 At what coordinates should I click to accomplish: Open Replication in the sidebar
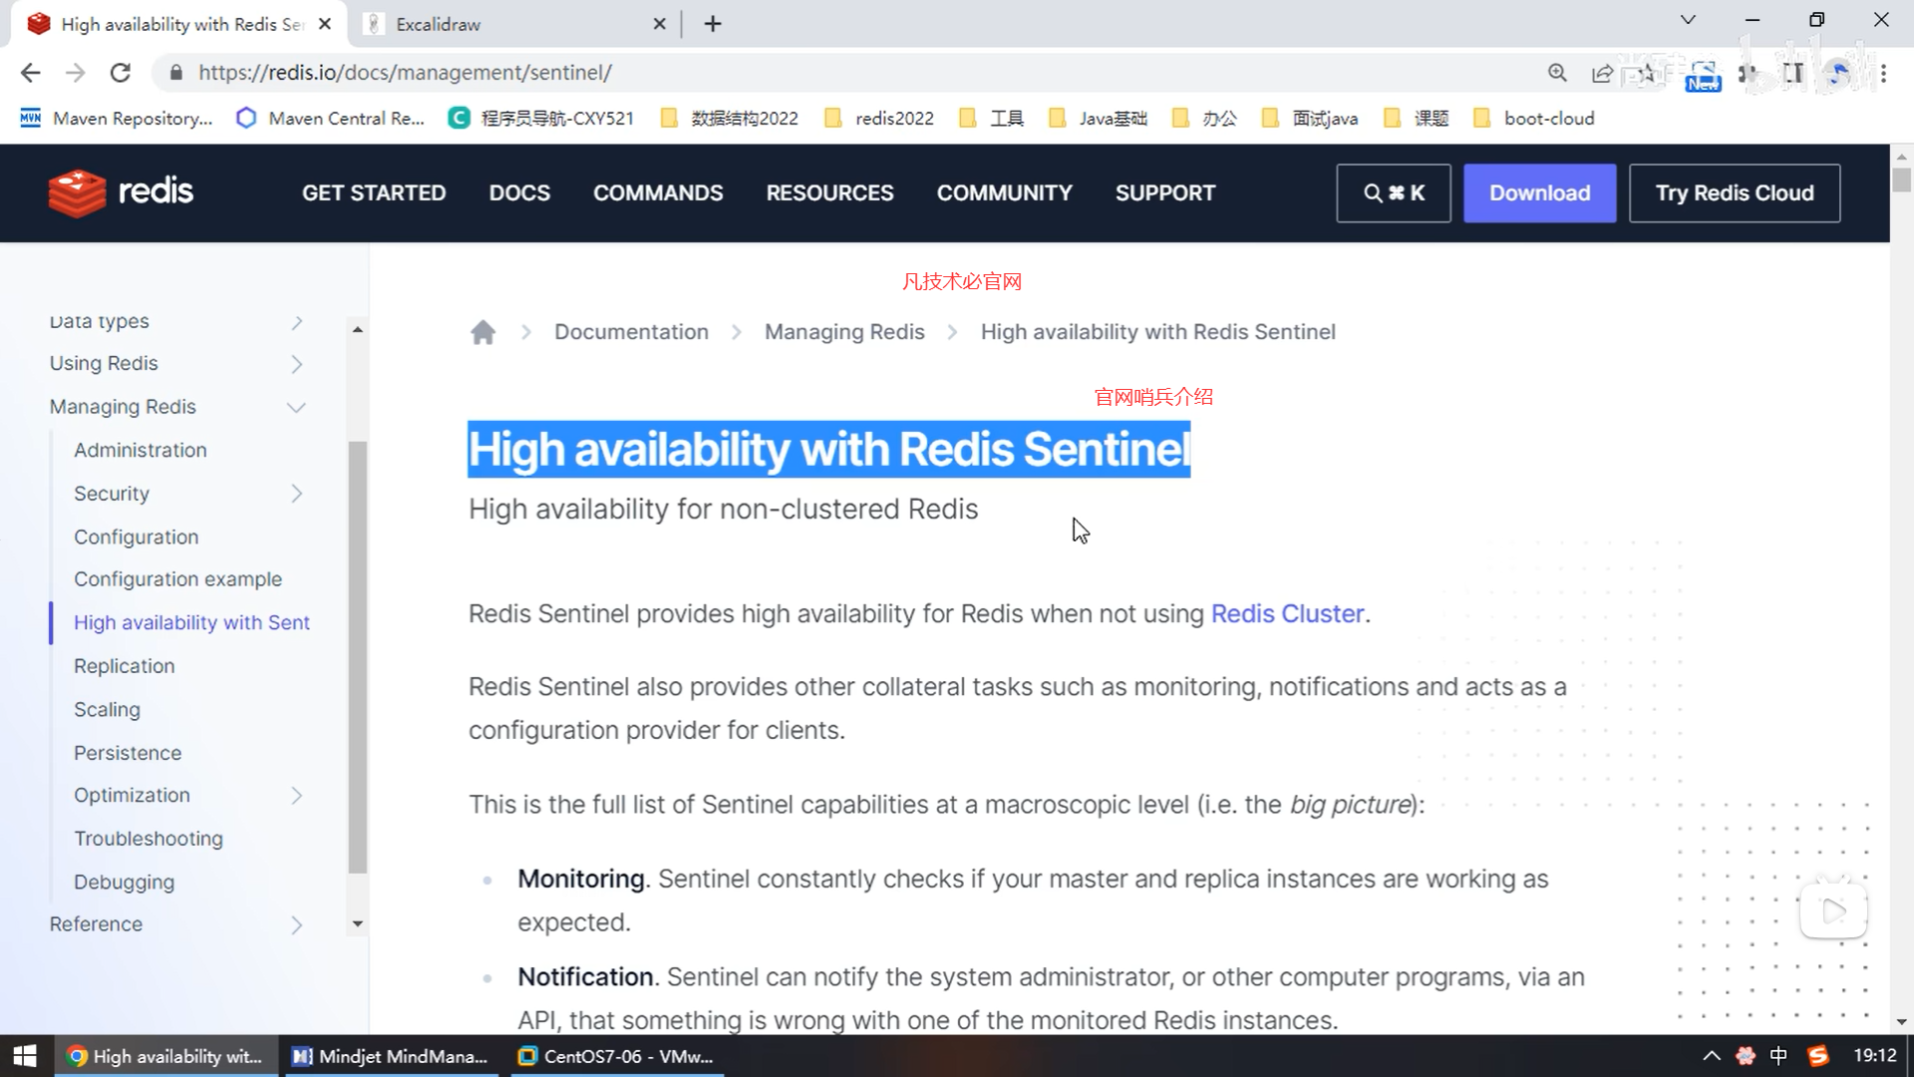pos(124,666)
